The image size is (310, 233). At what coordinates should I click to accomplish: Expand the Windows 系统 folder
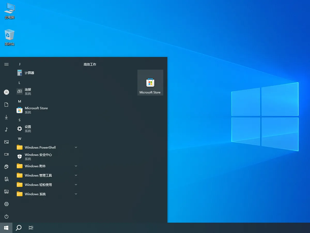(x=76, y=194)
